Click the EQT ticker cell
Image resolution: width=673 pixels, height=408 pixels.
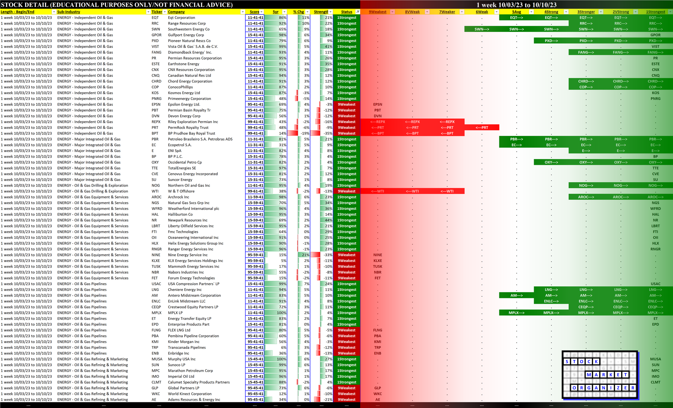point(155,18)
